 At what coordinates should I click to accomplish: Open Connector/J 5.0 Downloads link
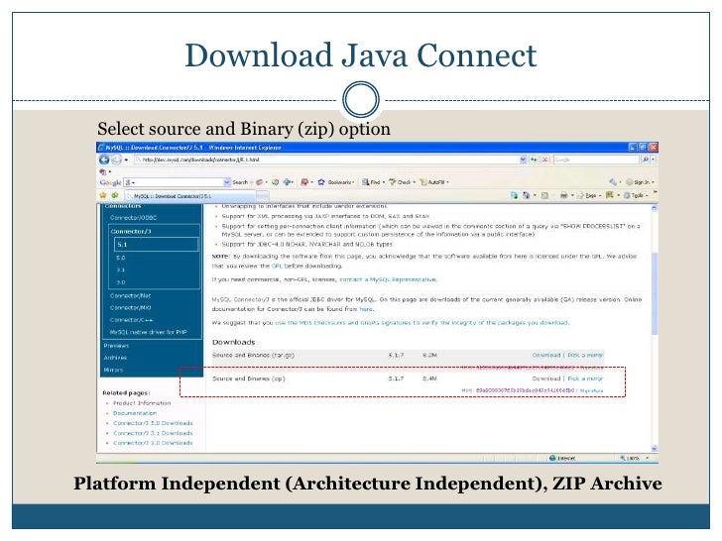tap(153, 423)
